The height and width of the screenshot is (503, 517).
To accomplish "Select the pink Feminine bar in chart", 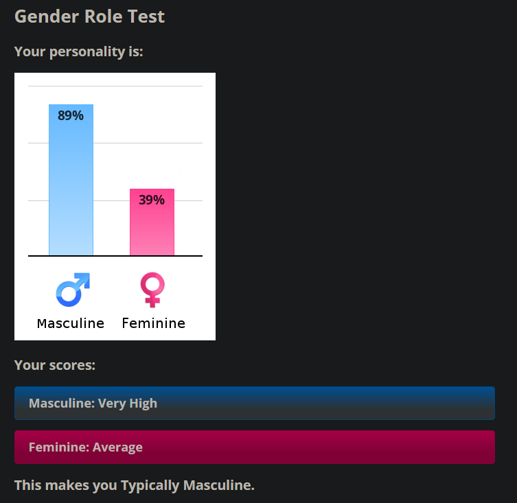I will [x=152, y=222].
